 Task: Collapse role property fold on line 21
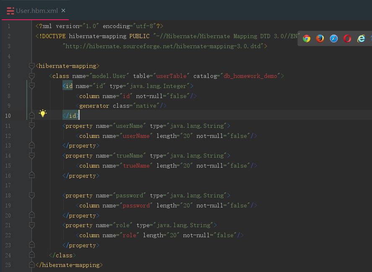coord(31,225)
